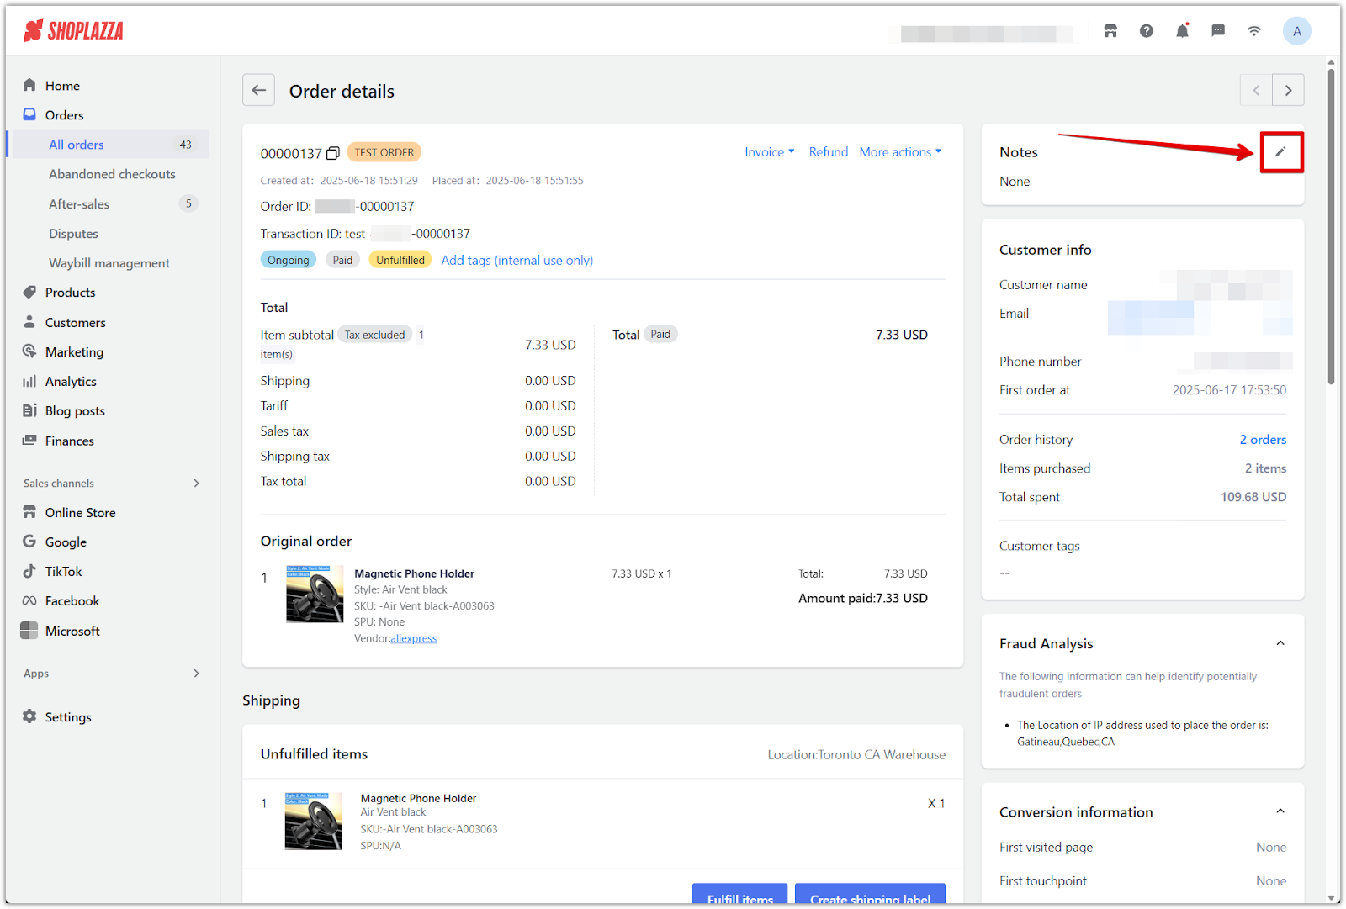Click the Create shipping label button
The height and width of the screenshot is (909, 1346).
[x=870, y=895]
